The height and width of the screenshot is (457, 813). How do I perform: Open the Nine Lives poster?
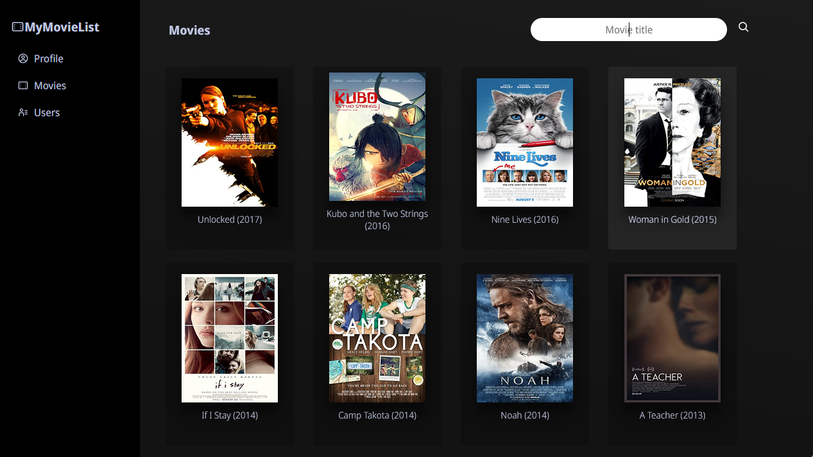tap(525, 142)
